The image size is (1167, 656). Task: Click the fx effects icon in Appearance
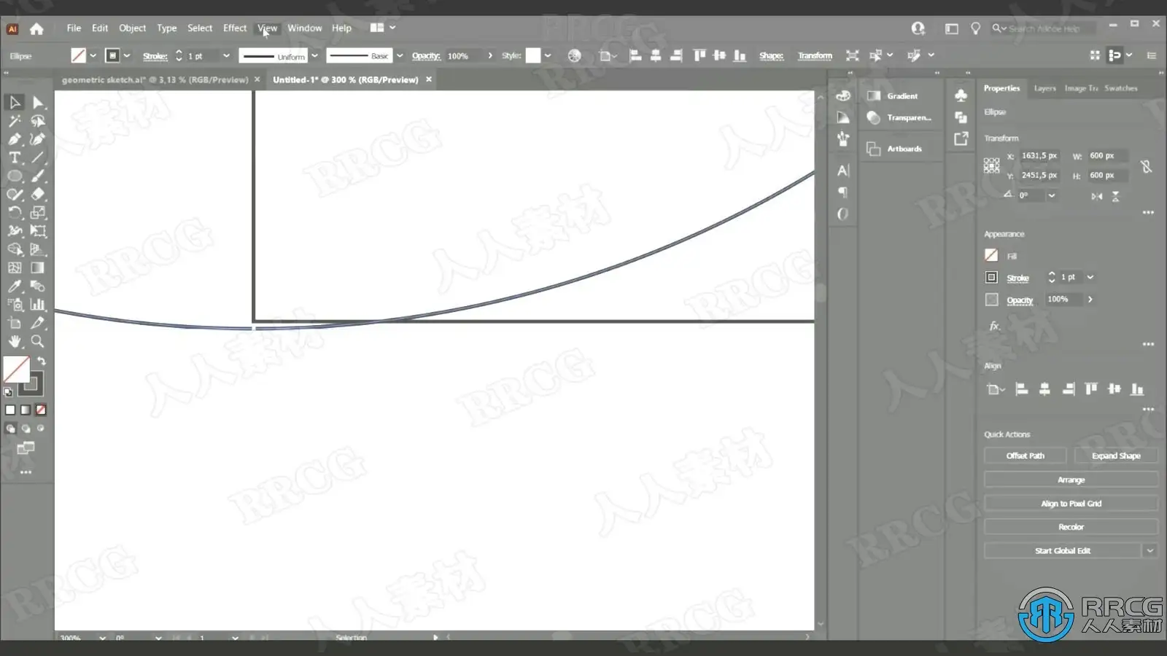point(994,326)
